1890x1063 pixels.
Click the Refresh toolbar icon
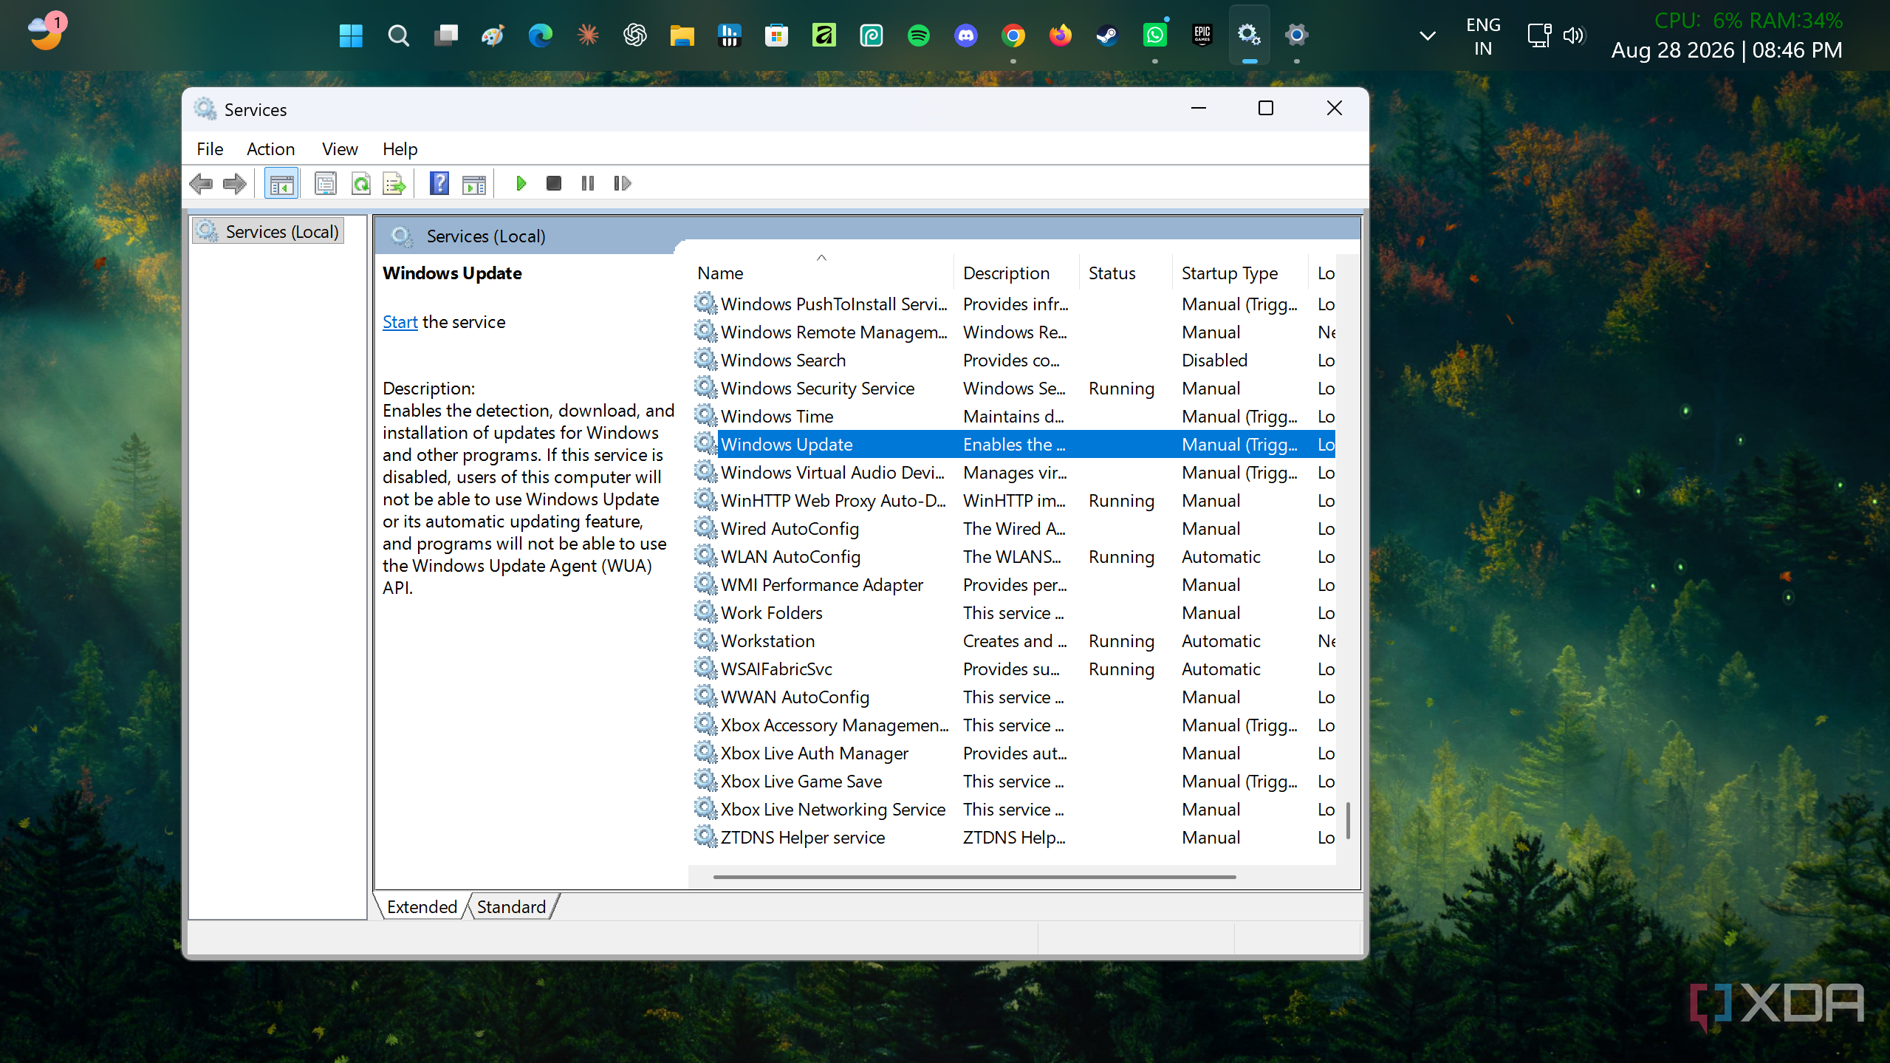tap(361, 183)
